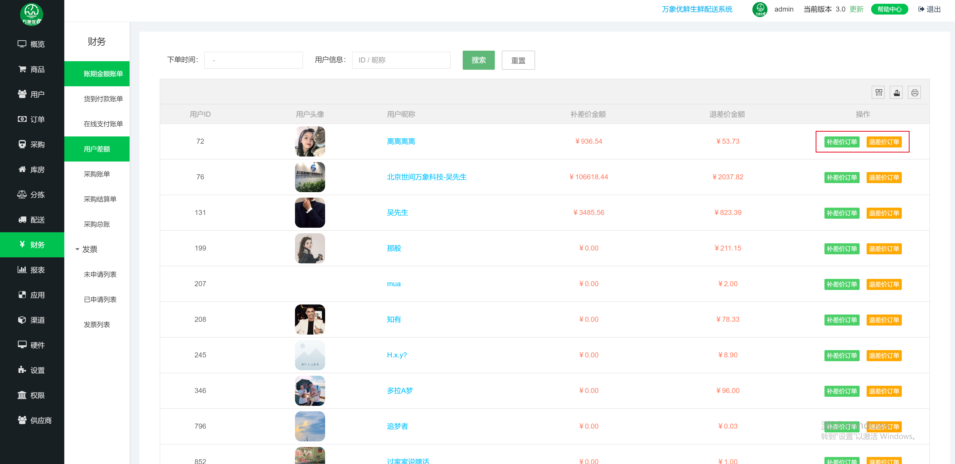Click the export table icon

click(897, 93)
